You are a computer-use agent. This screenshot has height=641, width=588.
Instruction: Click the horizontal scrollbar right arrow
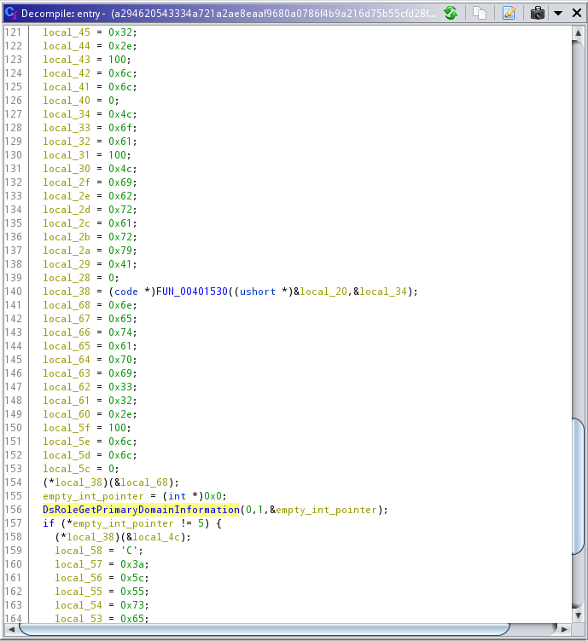[565, 631]
